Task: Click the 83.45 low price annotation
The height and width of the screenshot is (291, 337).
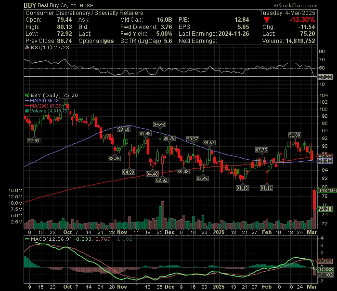Action: (x=202, y=179)
